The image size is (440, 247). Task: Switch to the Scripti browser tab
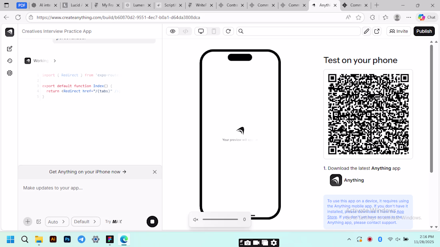pyautogui.click(x=169, y=5)
